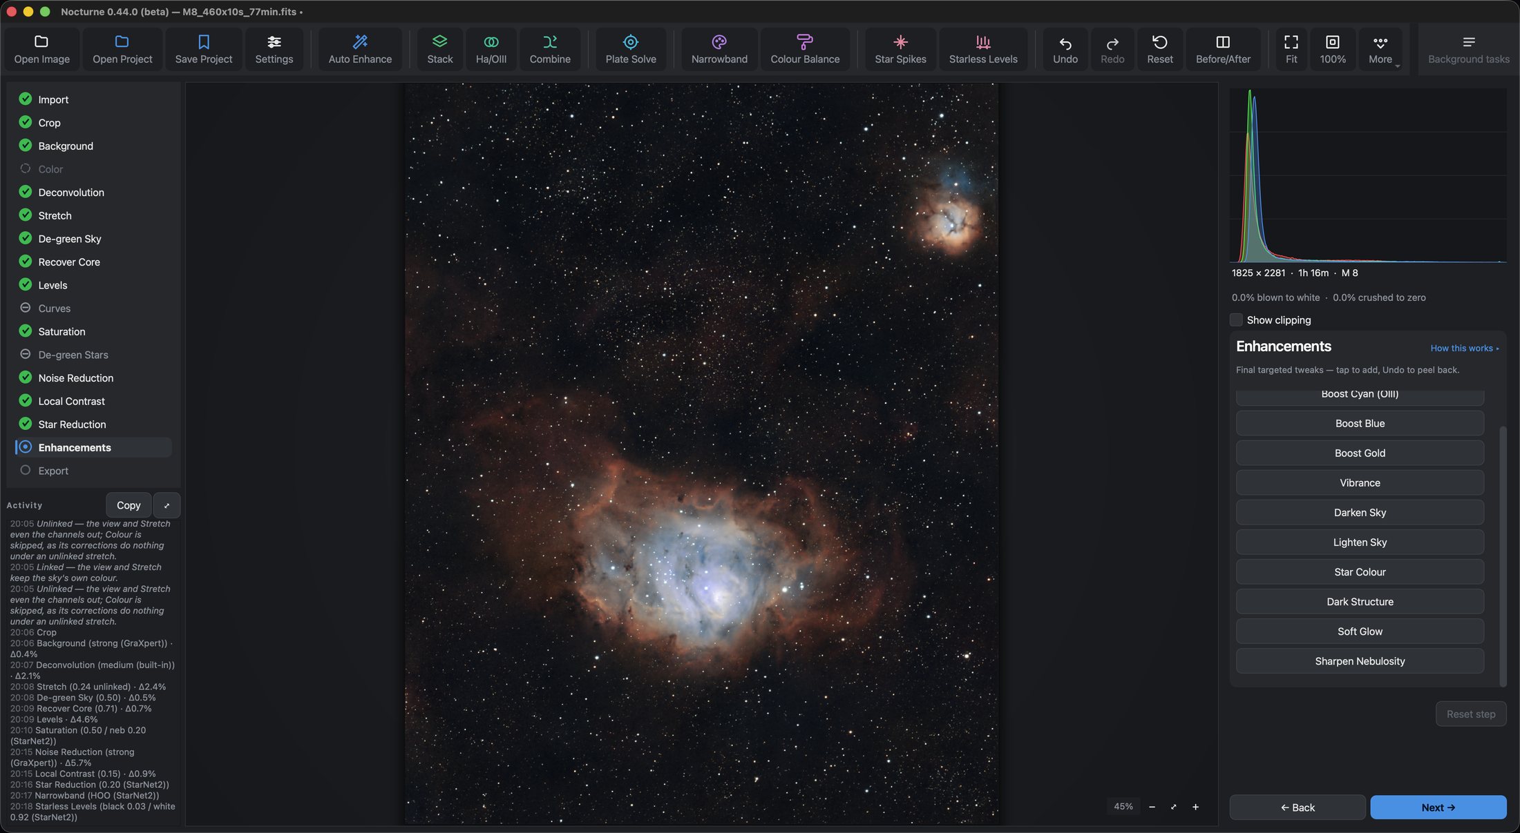Click the Enhancements list scrollbar

click(1502, 556)
